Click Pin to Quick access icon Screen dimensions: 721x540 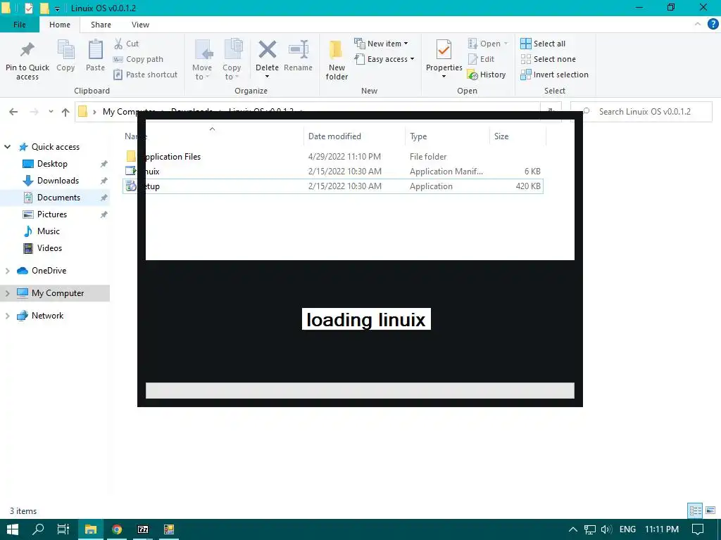[x=27, y=50]
